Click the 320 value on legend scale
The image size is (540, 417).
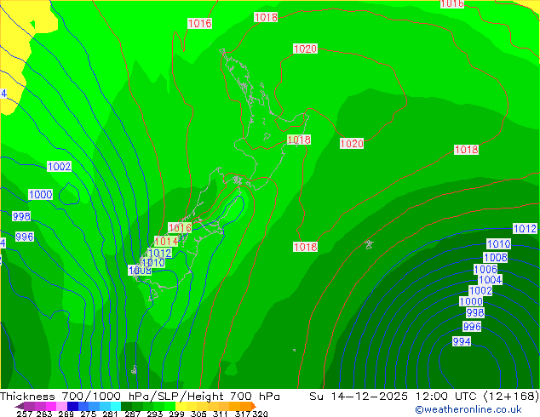(x=260, y=414)
